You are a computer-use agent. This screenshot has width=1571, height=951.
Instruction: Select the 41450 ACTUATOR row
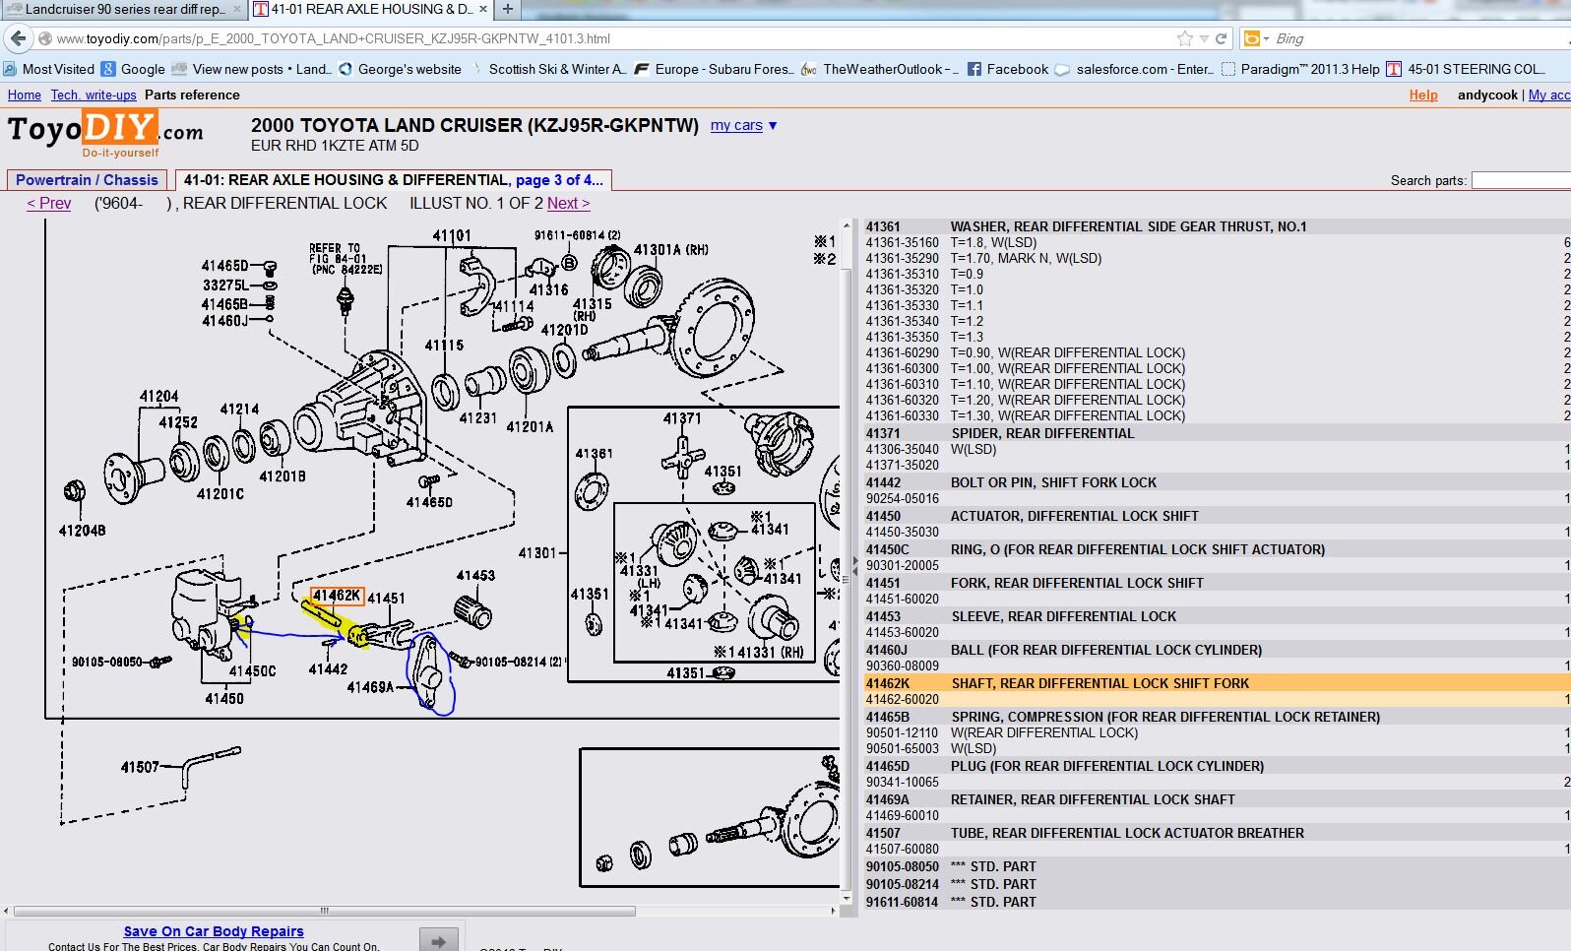pyautogui.click(x=1217, y=516)
